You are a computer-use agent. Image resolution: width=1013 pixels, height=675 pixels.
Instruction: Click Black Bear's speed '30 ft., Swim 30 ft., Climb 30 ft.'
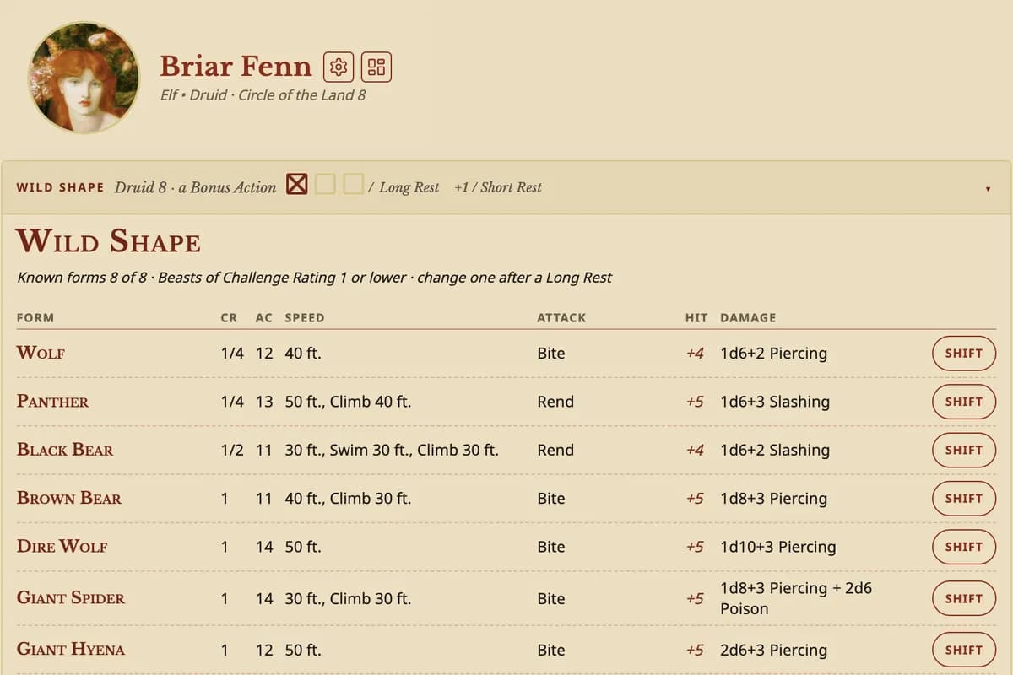pos(392,450)
